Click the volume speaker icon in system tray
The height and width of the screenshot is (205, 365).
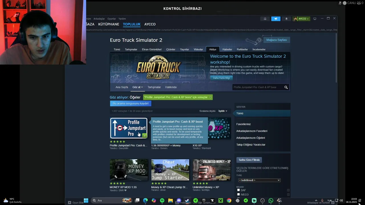tap(341, 200)
